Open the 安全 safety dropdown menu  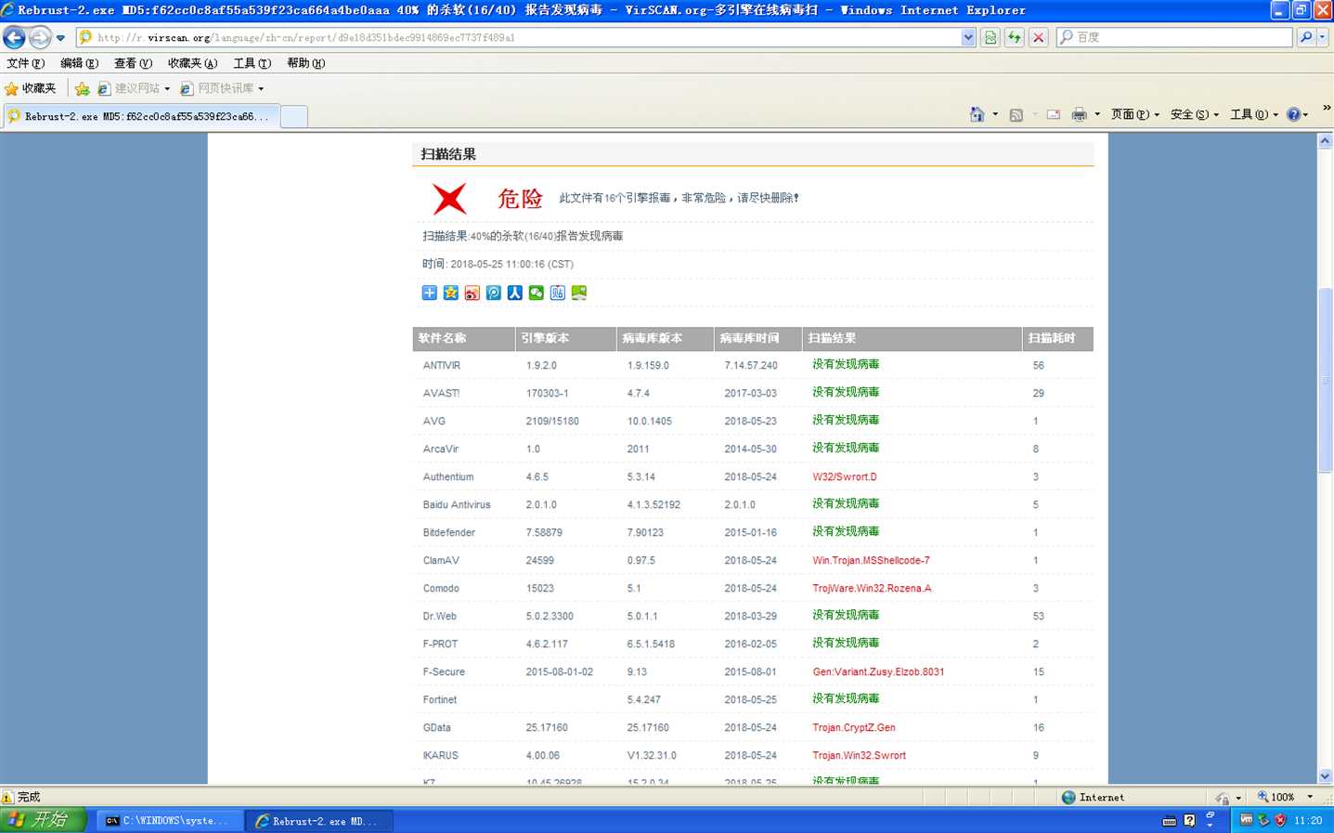click(1195, 114)
